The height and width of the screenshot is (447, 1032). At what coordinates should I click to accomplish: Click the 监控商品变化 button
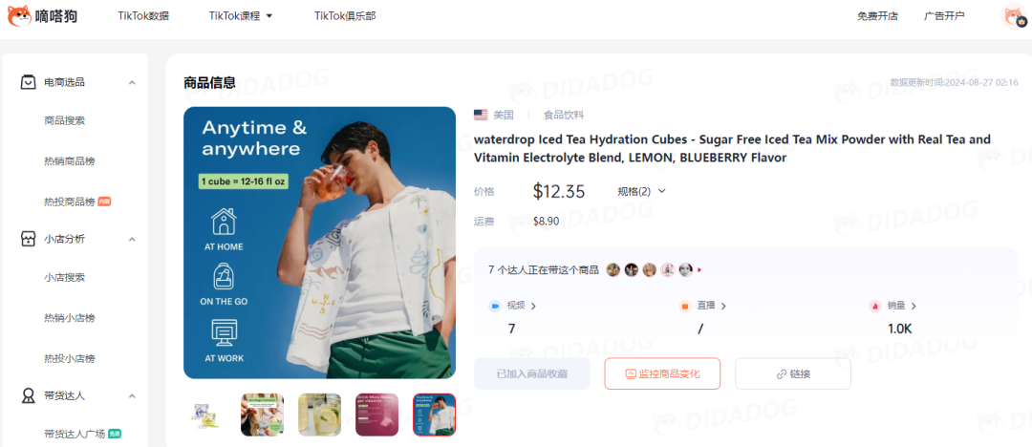(x=662, y=373)
